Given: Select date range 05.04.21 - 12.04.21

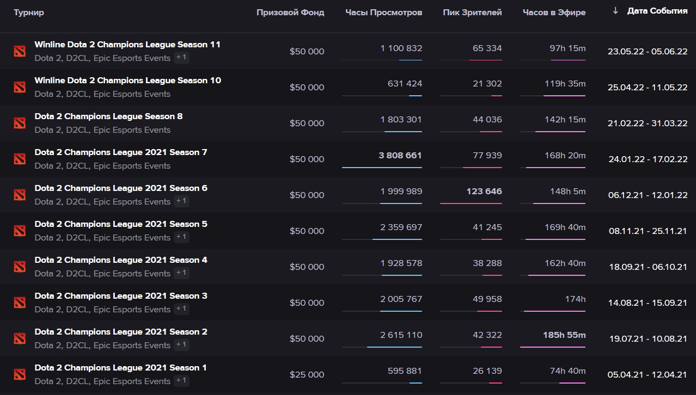Looking at the screenshot, I should point(648,374).
